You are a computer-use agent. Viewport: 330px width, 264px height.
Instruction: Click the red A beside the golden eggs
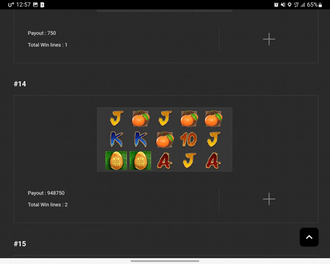tap(165, 161)
